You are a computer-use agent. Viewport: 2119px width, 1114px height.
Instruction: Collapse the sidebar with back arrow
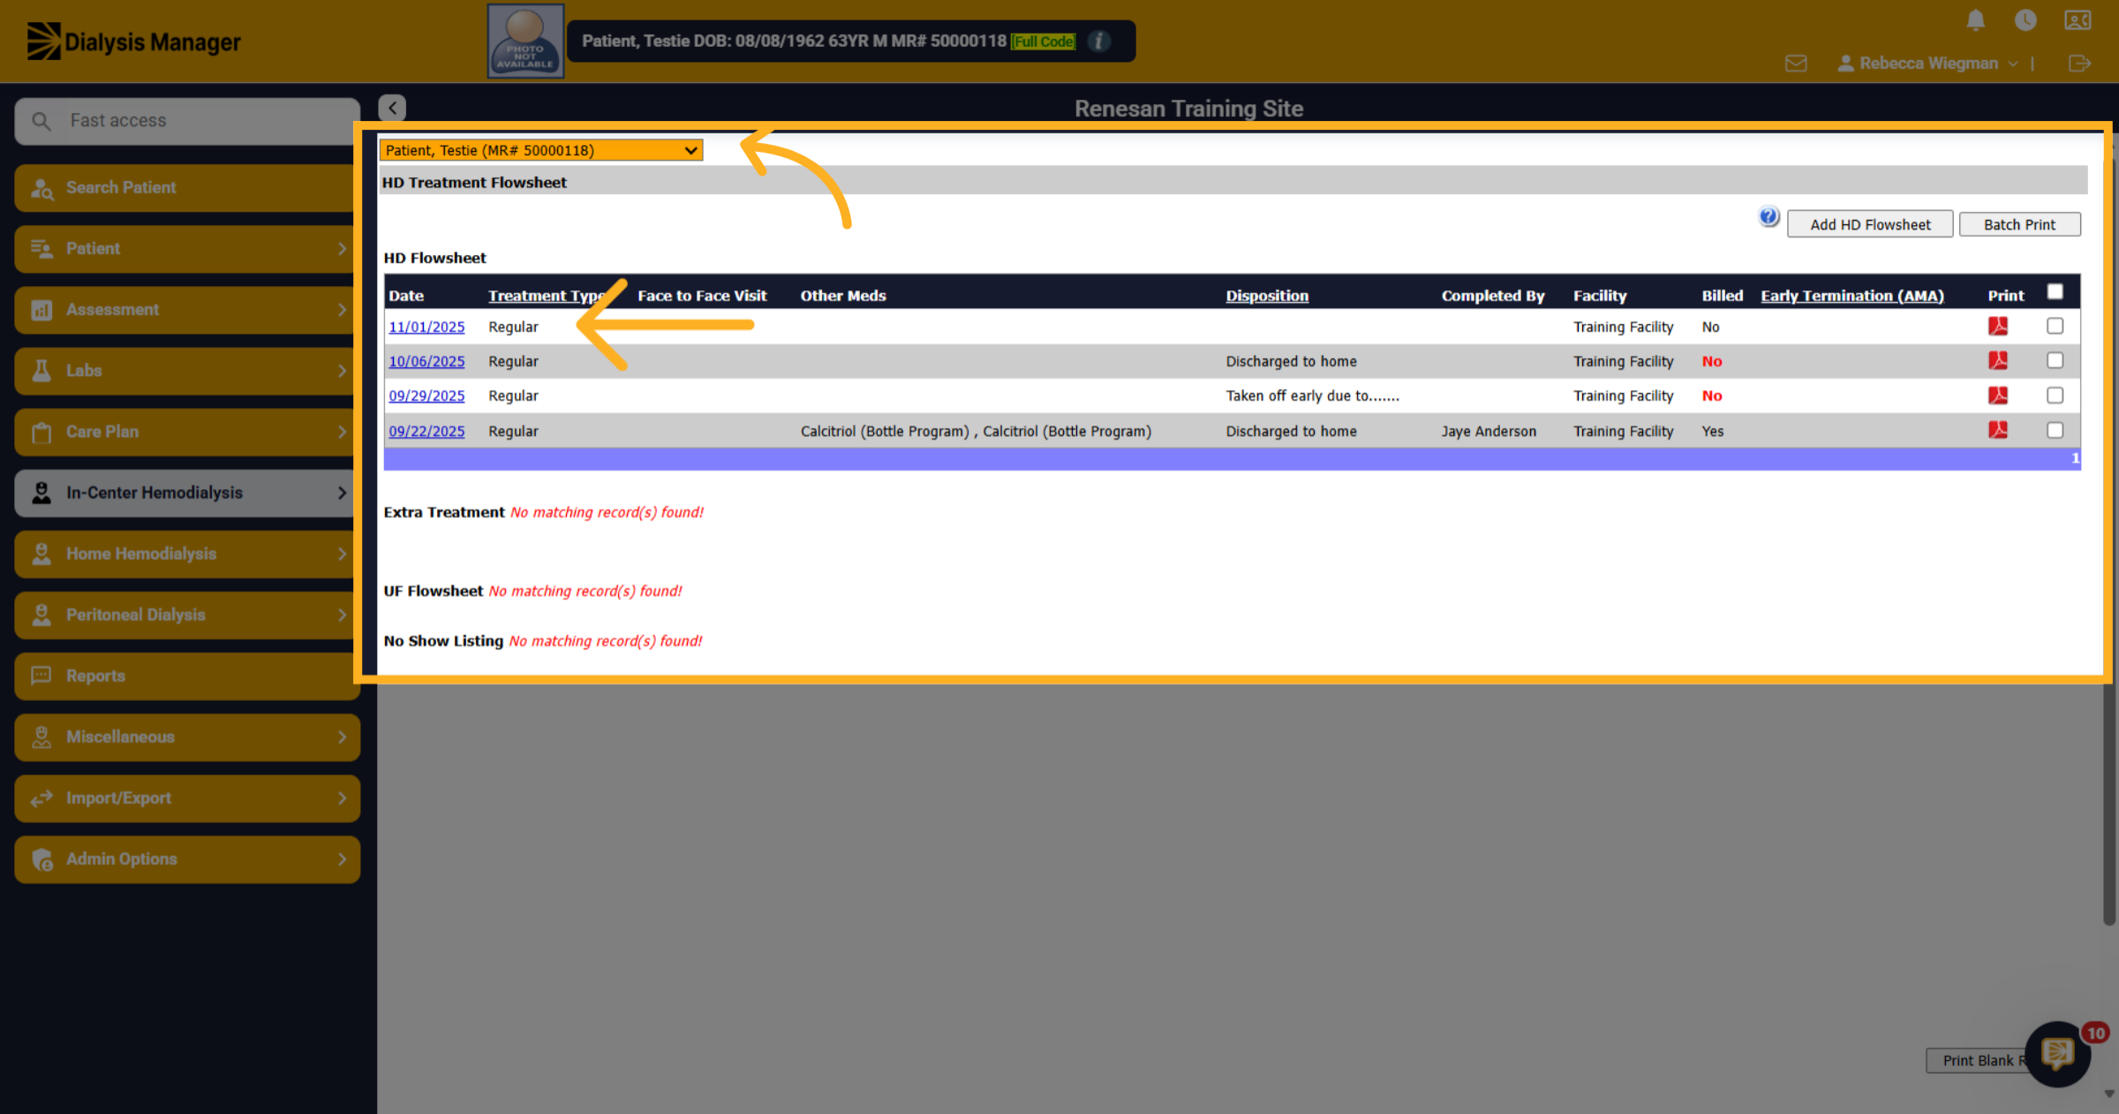tap(392, 108)
